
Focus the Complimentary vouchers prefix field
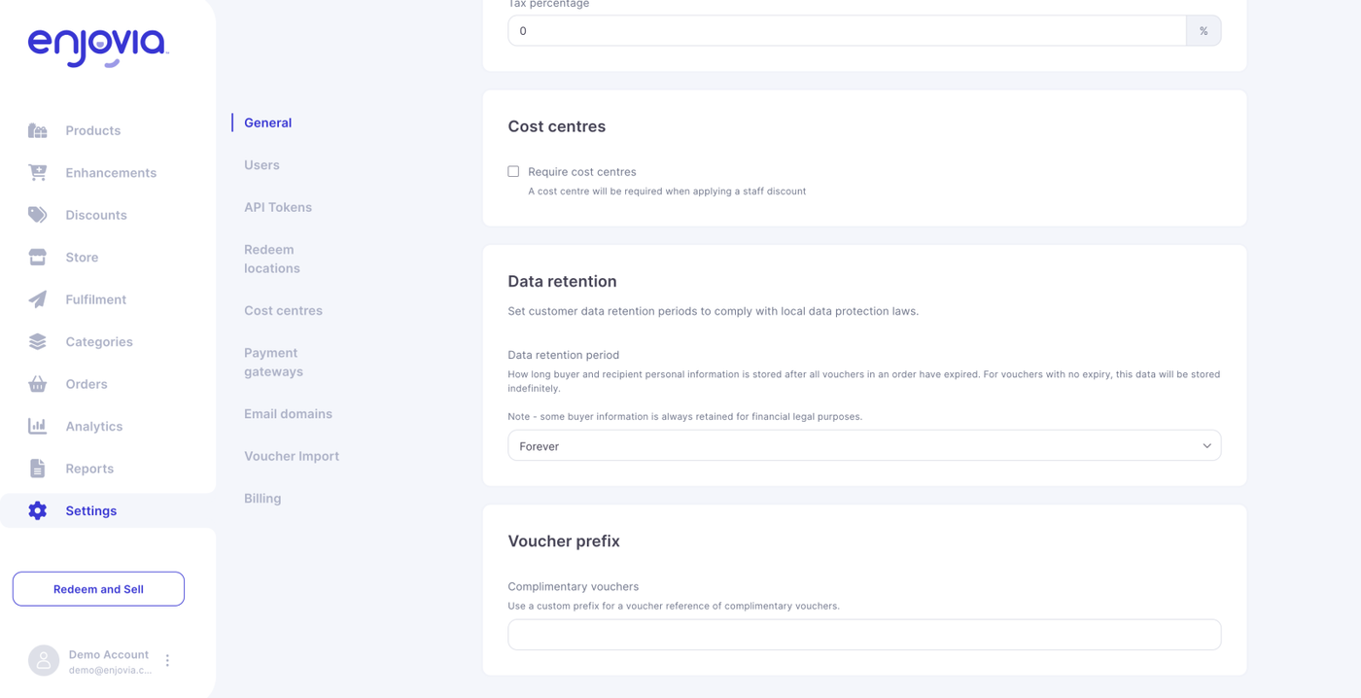864,635
